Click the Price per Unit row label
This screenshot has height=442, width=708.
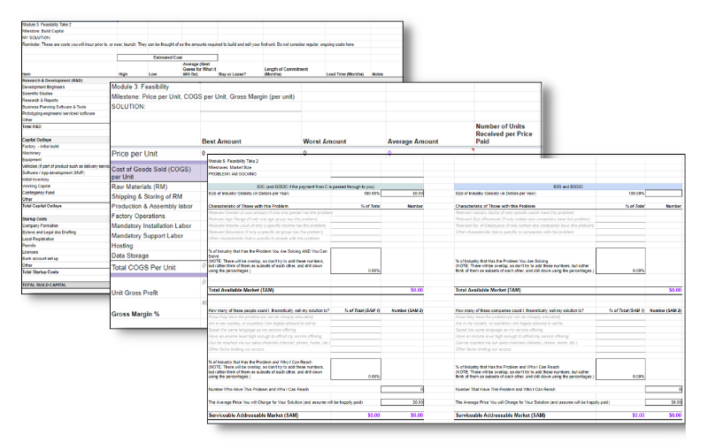pyautogui.click(x=135, y=154)
